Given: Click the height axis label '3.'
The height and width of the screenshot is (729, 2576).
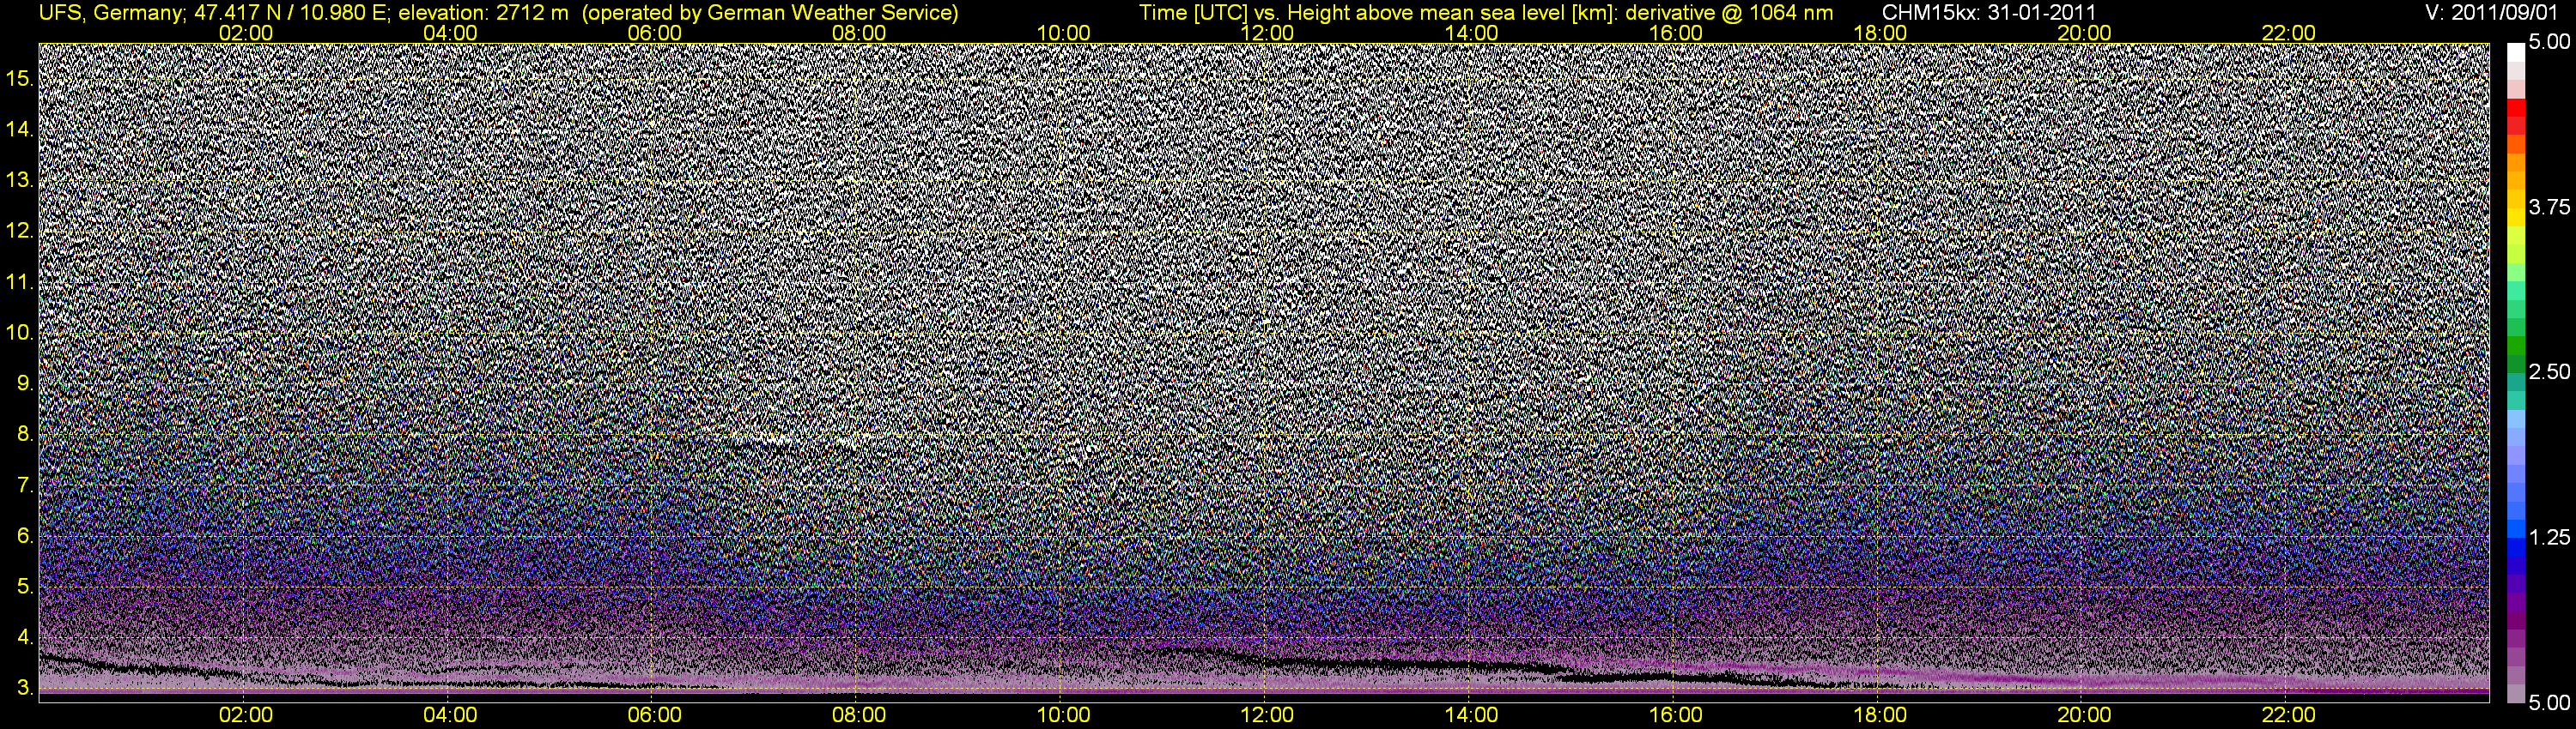Looking at the screenshot, I should coord(25,689).
